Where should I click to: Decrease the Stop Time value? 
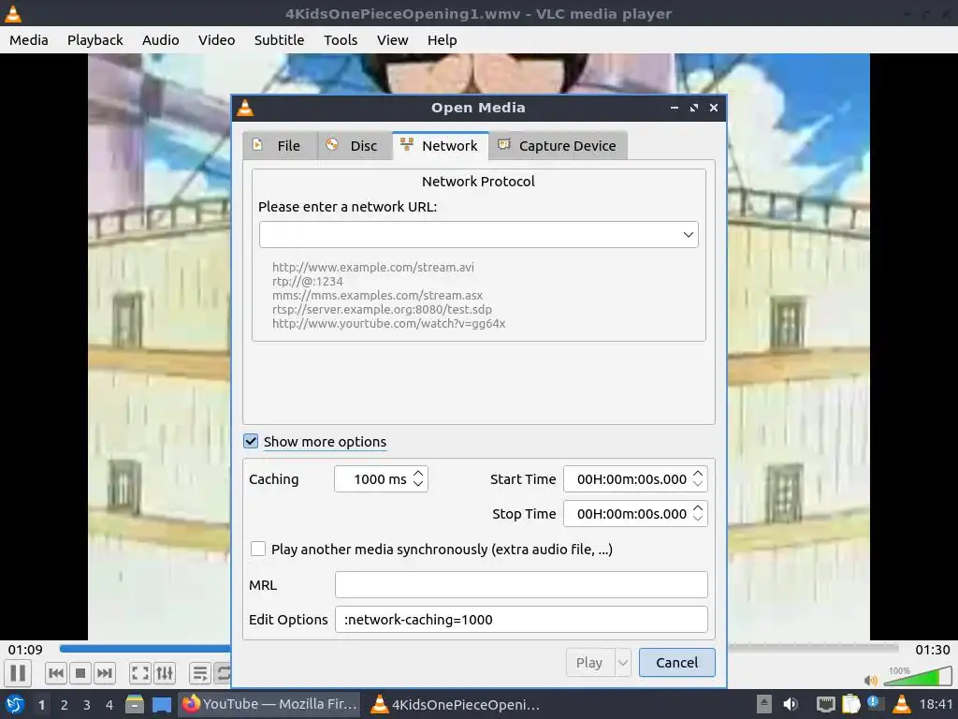pos(698,520)
